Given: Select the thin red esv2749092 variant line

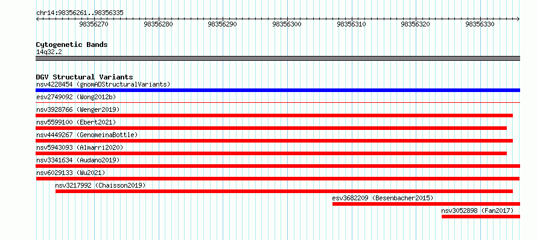Looking at the screenshot, I should pyautogui.click(x=278, y=102).
